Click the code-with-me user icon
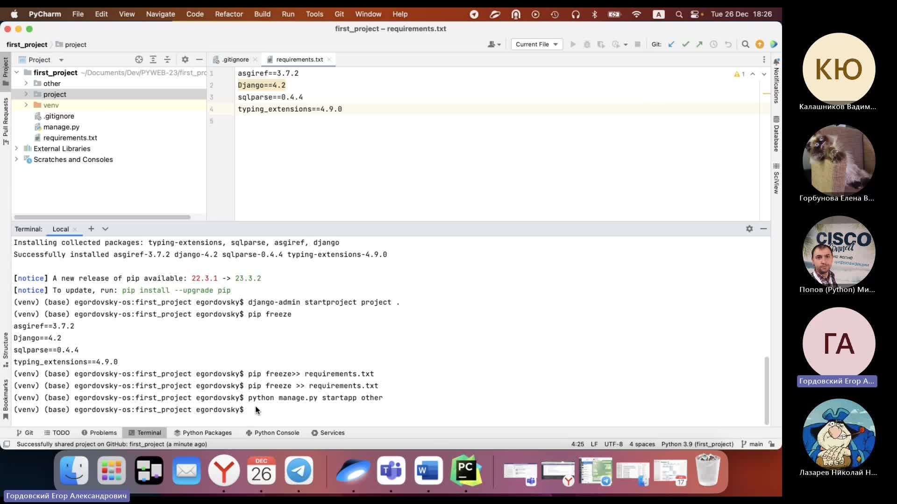897x504 pixels. pyautogui.click(x=494, y=44)
